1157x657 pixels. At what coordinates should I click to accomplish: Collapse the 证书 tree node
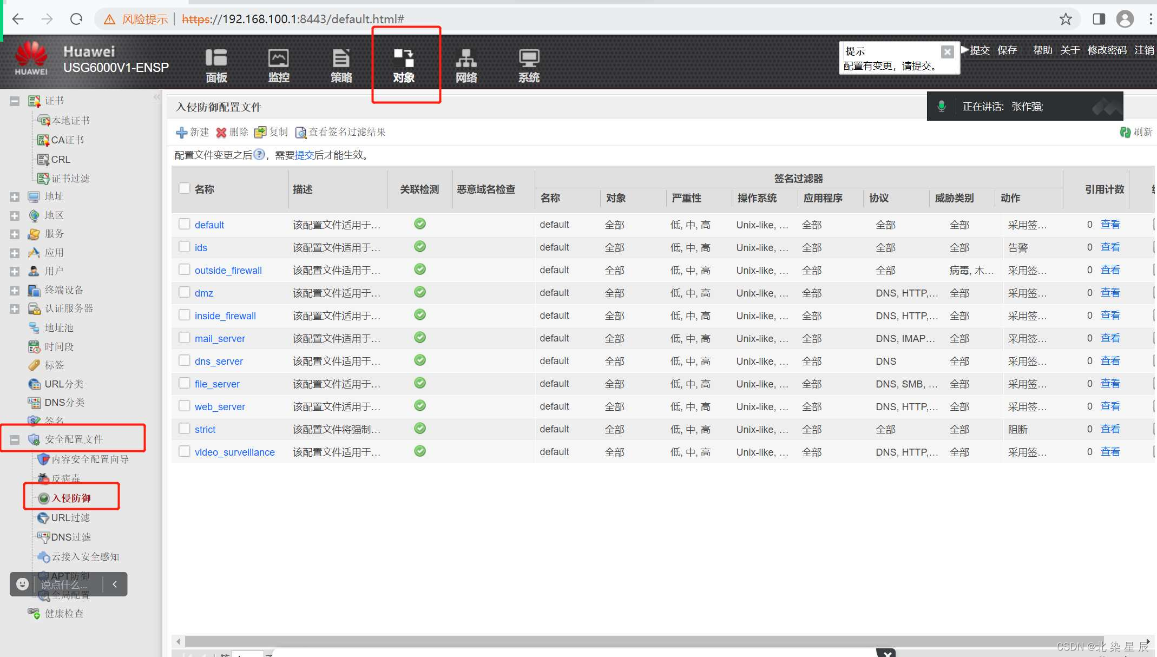point(15,101)
